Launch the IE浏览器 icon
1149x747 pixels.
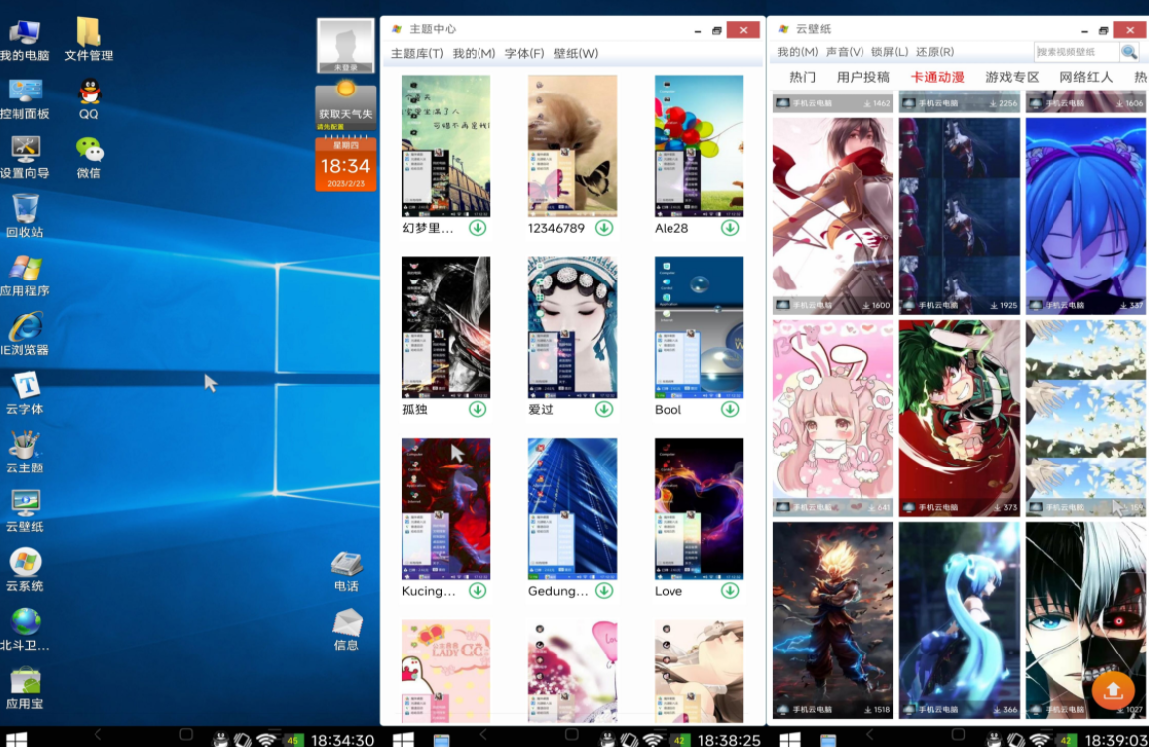coord(24,334)
